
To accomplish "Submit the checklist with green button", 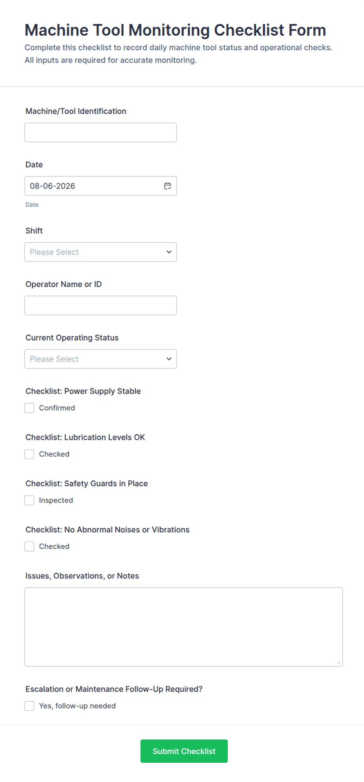I will point(184,751).
